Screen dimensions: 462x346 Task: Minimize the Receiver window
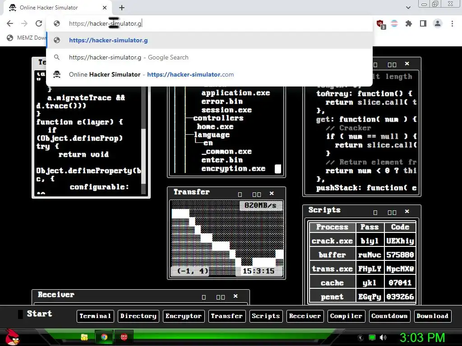203,297
